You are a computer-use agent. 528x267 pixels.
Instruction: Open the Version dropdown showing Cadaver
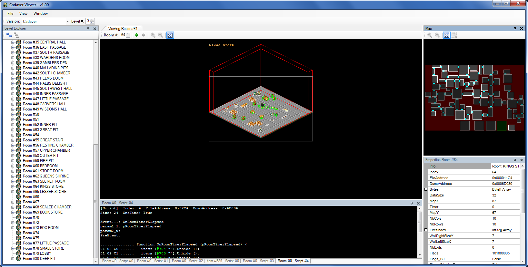pos(46,21)
